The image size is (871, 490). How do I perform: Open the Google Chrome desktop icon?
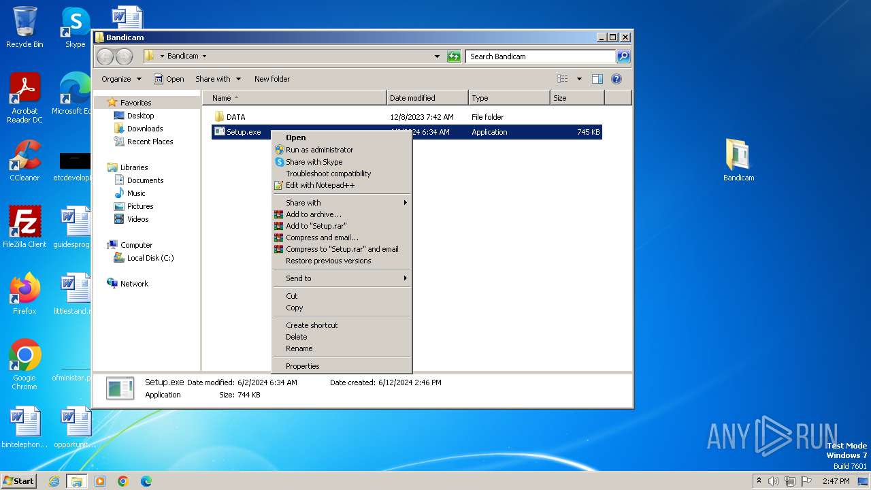click(24, 365)
